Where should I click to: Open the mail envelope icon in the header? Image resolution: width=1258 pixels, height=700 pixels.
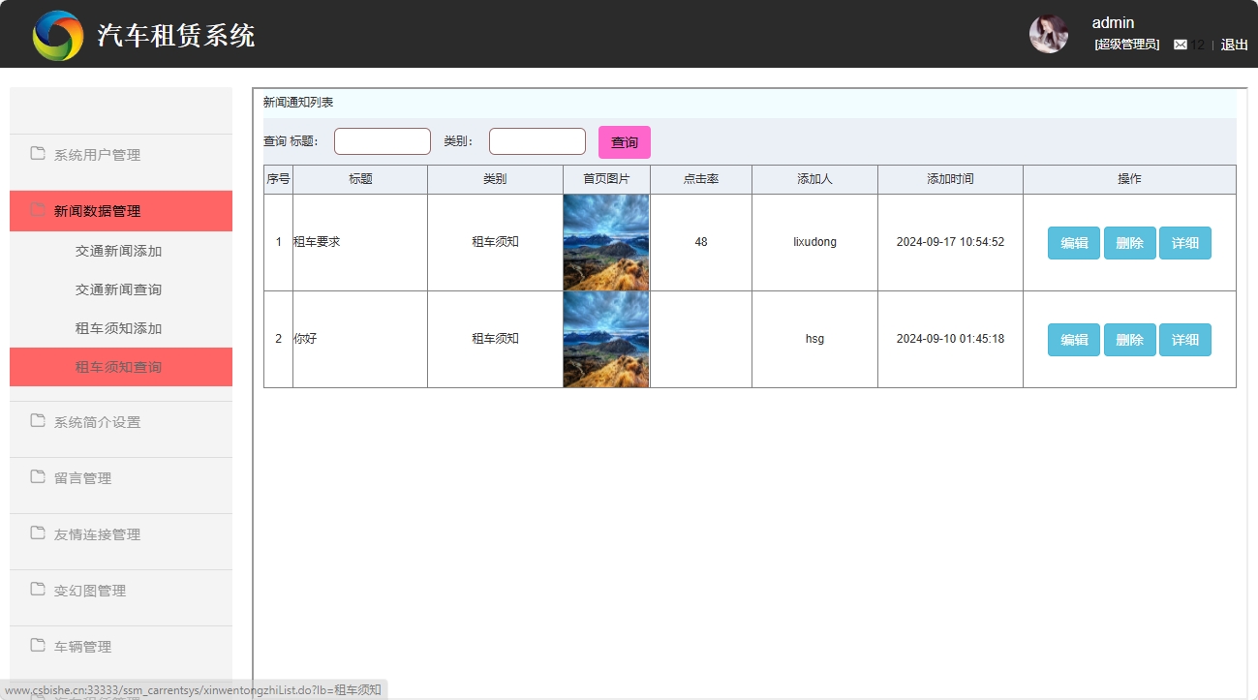(x=1181, y=45)
